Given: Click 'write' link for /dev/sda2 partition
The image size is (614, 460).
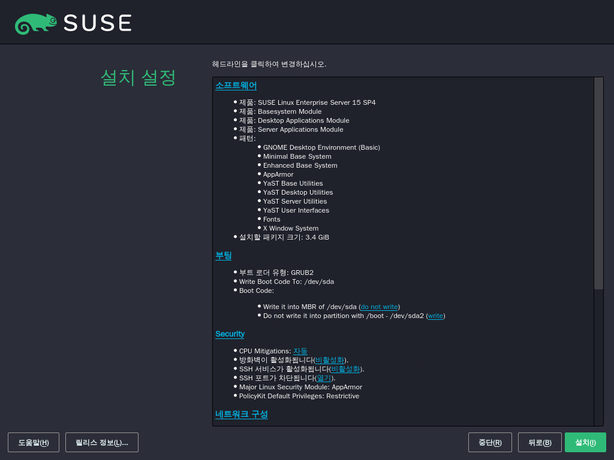Looking at the screenshot, I should point(435,316).
